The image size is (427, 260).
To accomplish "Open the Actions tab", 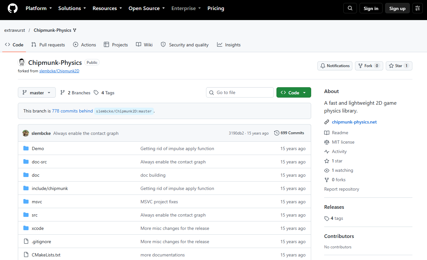I will (85, 45).
